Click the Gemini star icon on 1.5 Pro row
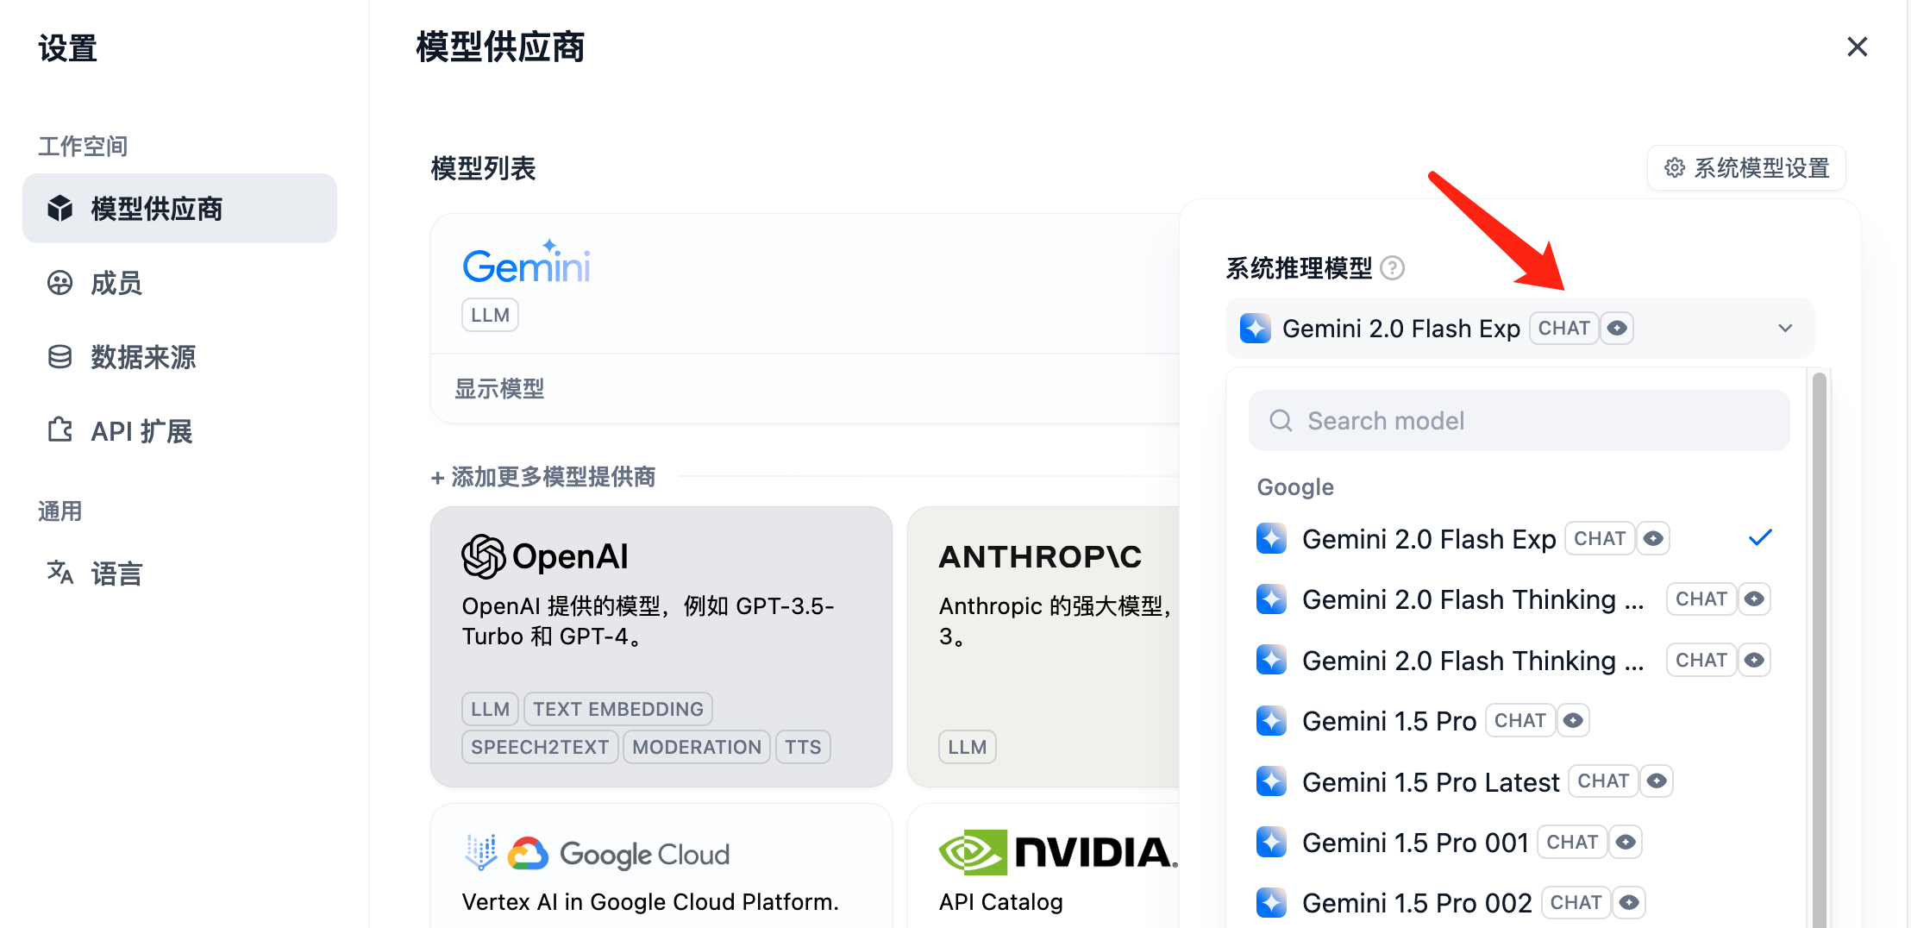The height and width of the screenshot is (928, 1911). (1271, 721)
